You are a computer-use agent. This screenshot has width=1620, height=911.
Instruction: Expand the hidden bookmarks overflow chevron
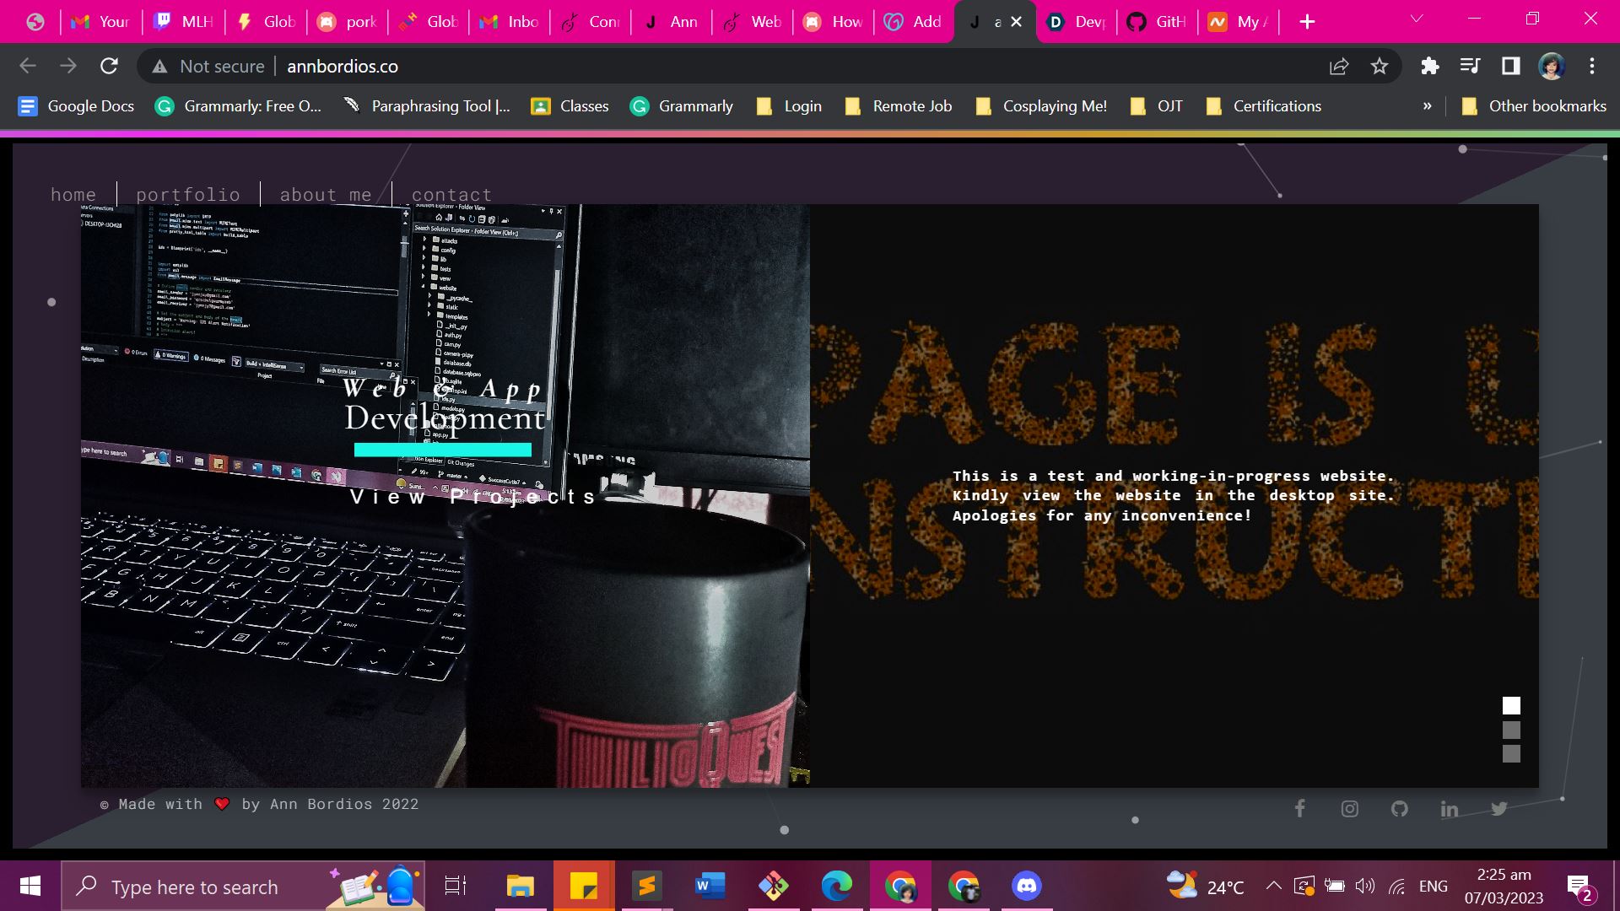(1427, 106)
